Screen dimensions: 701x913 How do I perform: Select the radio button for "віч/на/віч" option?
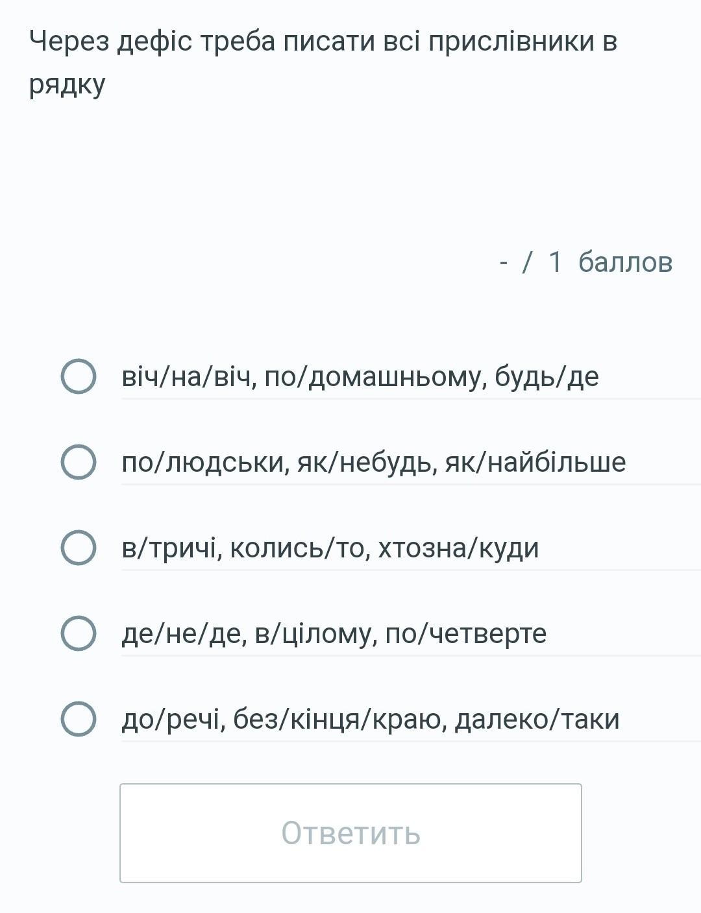79,376
